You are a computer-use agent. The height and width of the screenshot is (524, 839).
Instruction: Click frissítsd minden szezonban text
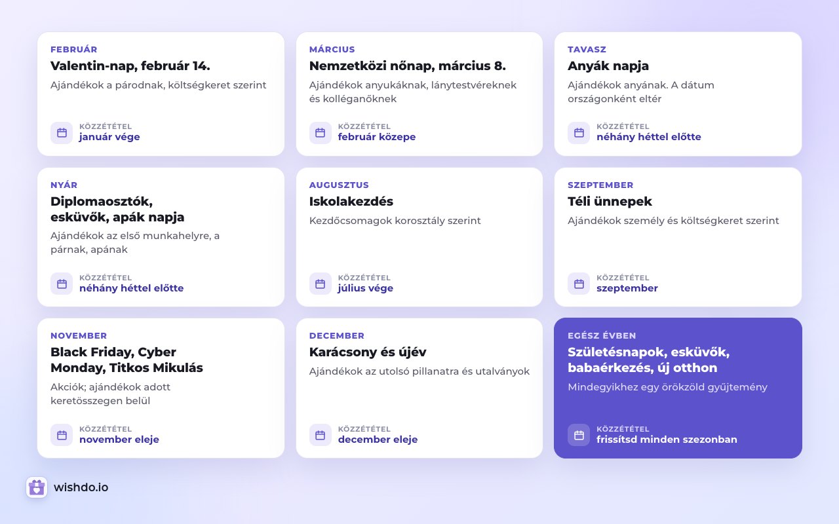(667, 440)
